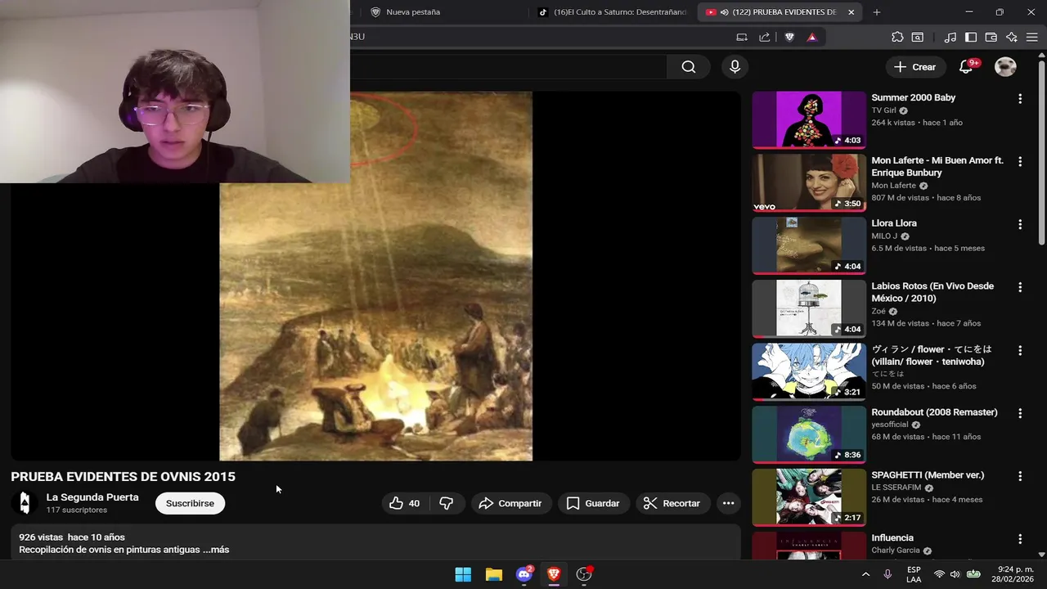Viewport: 1047px width, 589px height.
Task: Open options menu for Mon Laferte video
Action: click(1019, 162)
